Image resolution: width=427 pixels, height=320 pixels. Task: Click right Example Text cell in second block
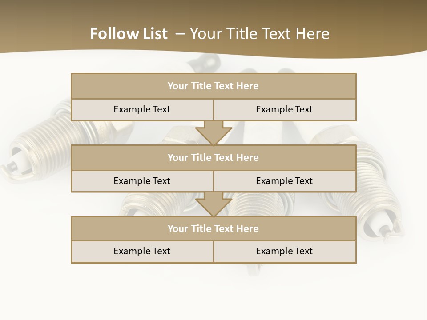point(284,181)
